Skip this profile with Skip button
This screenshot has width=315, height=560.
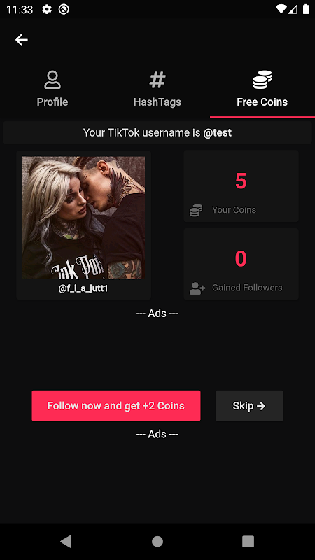249,406
